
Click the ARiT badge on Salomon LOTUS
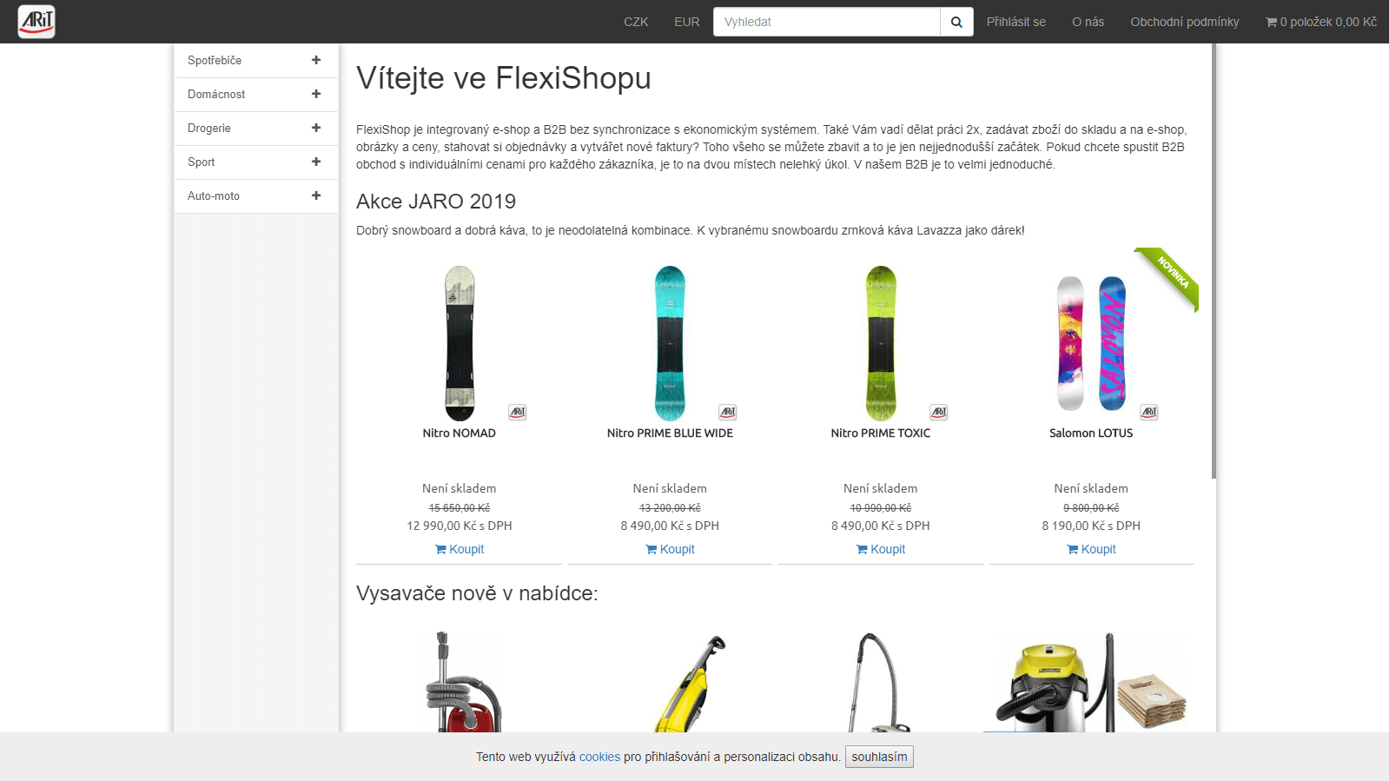pyautogui.click(x=1149, y=412)
